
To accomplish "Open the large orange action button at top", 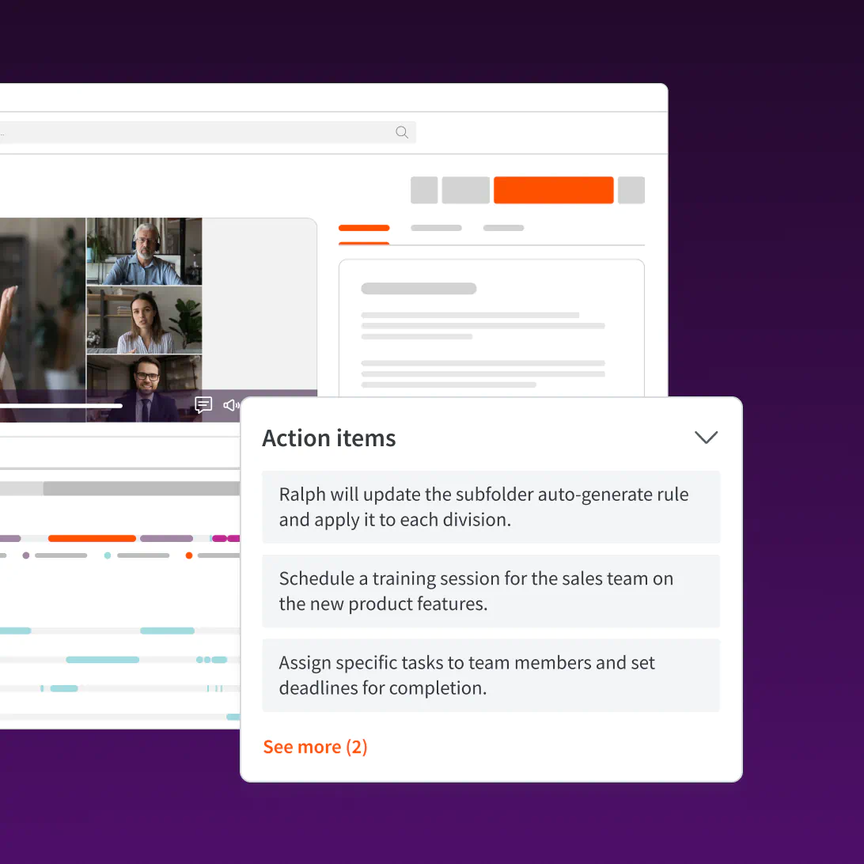I will [x=553, y=190].
